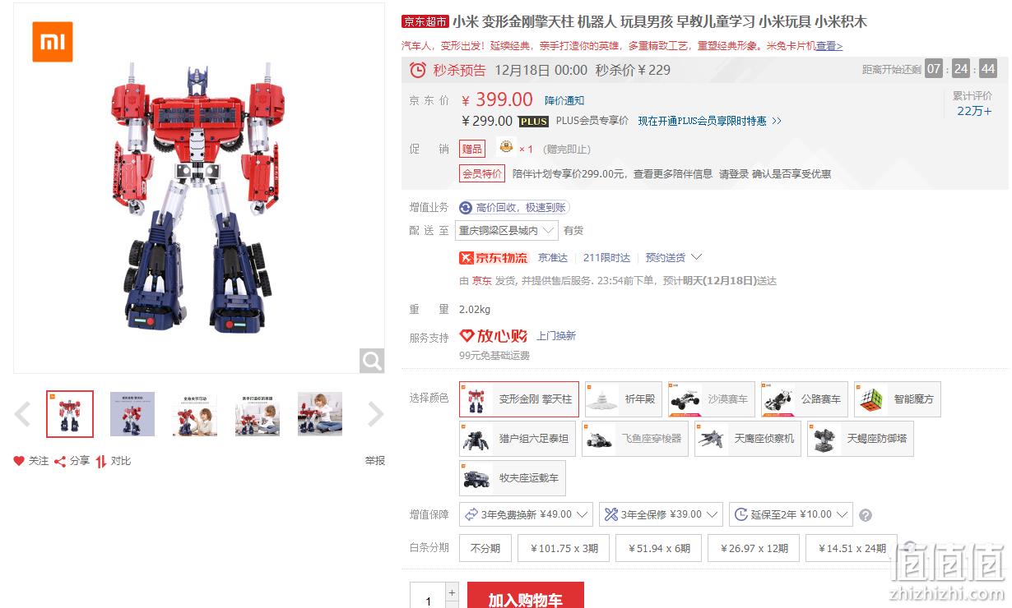Expand the 预约送货 options
The height and width of the screenshot is (608, 1012).
pyautogui.click(x=674, y=258)
